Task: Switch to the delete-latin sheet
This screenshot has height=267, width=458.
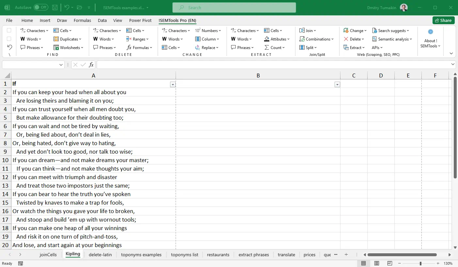Action: (100, 255)
